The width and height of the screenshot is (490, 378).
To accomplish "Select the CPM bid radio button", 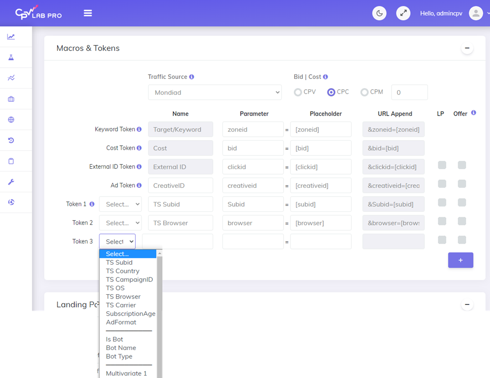I will click(364, 92).
